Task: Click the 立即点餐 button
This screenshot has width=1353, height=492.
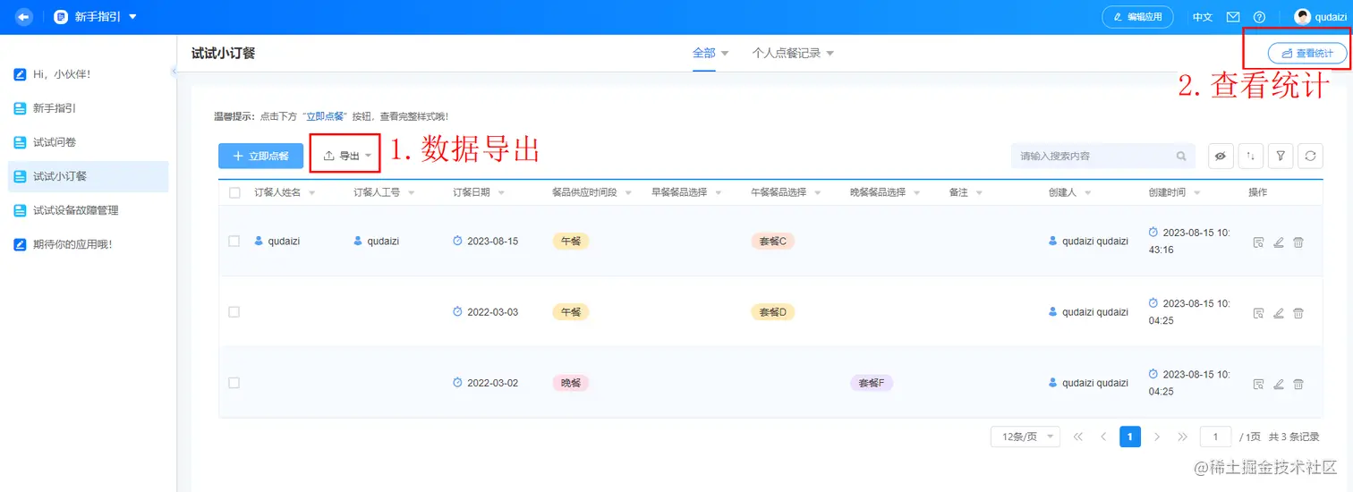Action: 260,156
